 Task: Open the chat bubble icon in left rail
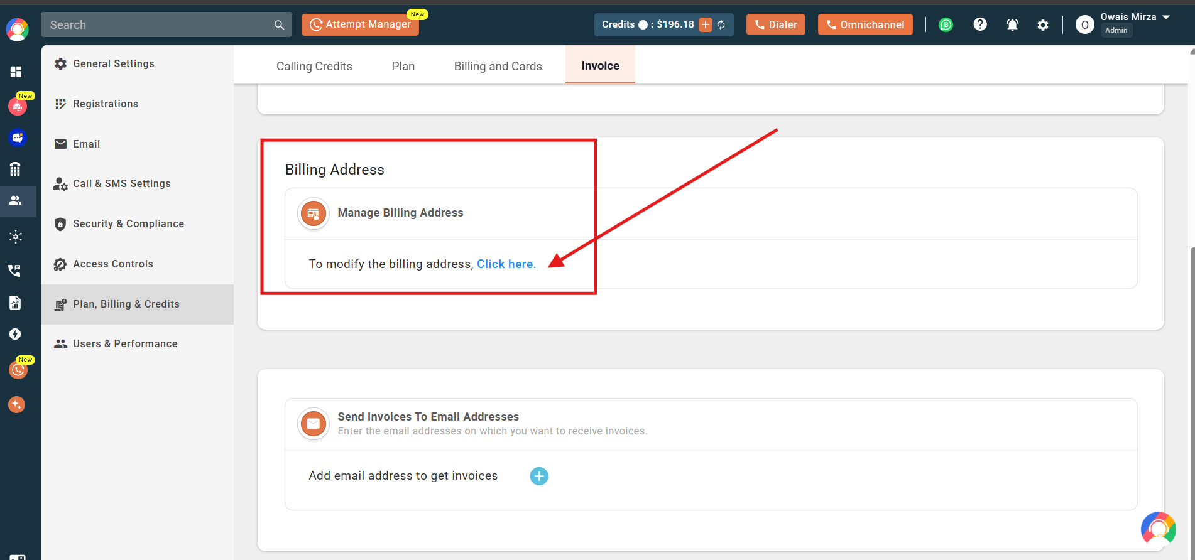18,137
